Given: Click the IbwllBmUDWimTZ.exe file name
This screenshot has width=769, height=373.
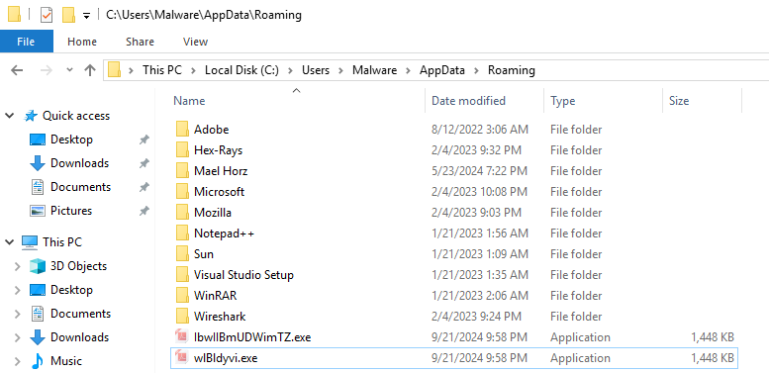Looking at the screenshot, I should point(252,337).
